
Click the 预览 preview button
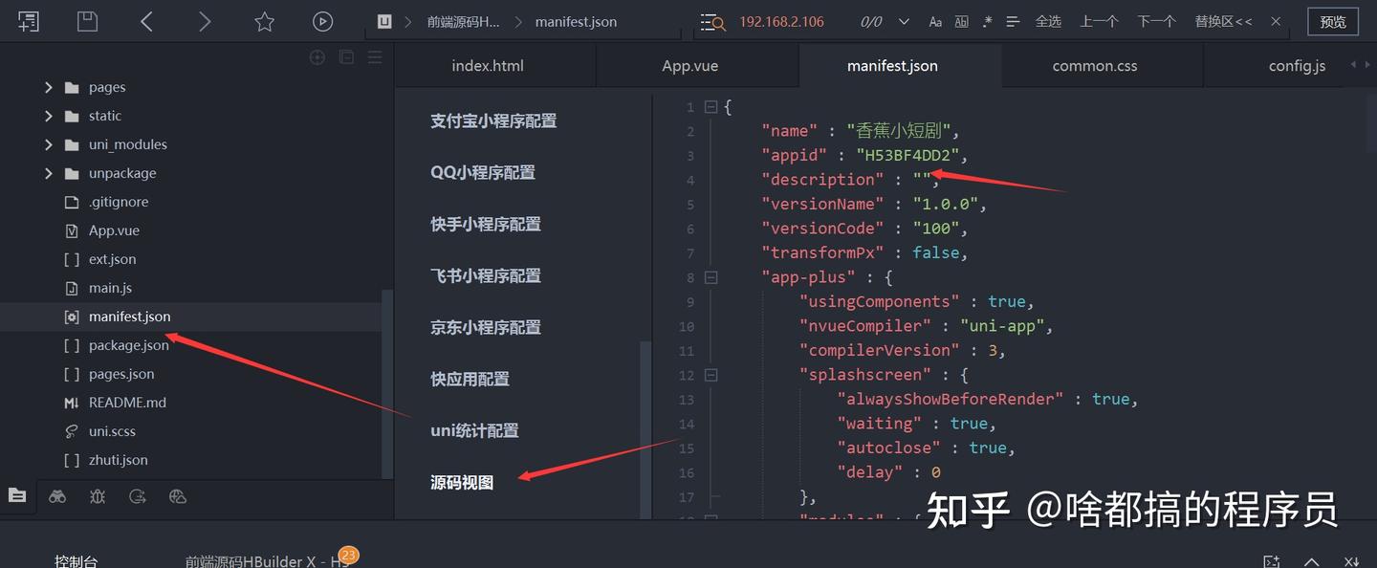click(x=1332, y=21)
